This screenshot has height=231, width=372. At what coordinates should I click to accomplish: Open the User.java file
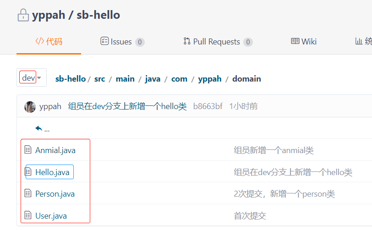point(52,216)
